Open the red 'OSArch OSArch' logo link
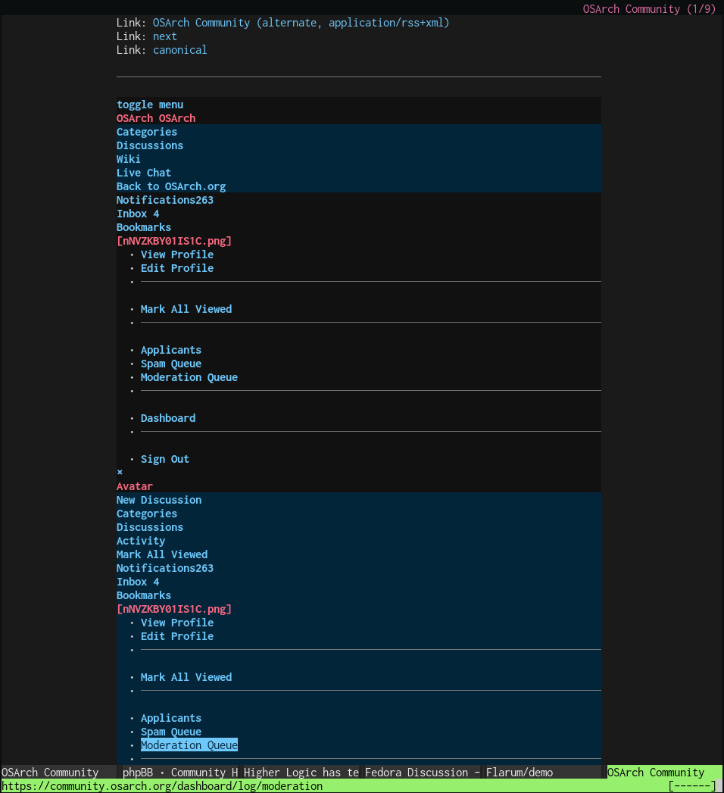The width and height of the screenshot is (724, 793). point(156,118)
